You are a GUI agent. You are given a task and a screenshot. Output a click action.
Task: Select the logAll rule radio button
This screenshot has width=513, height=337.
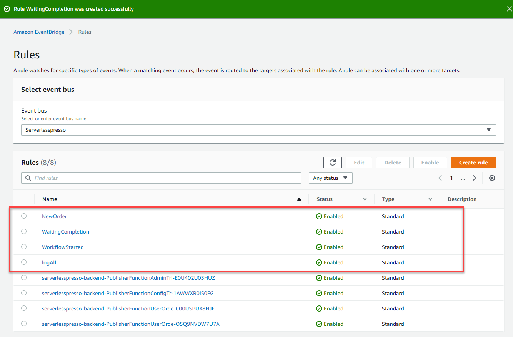click(24, 262)
